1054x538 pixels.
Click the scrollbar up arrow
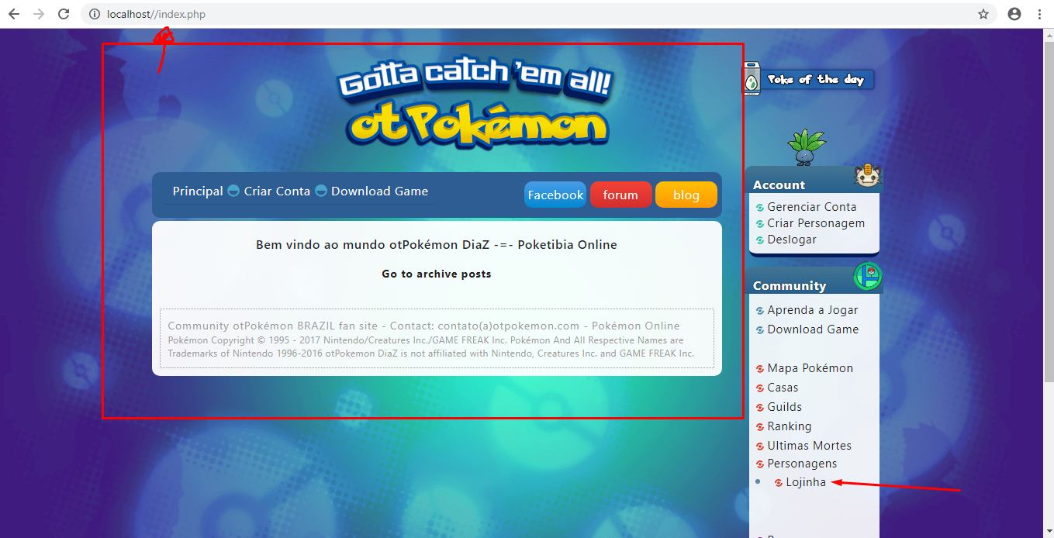coord(1048,35)
